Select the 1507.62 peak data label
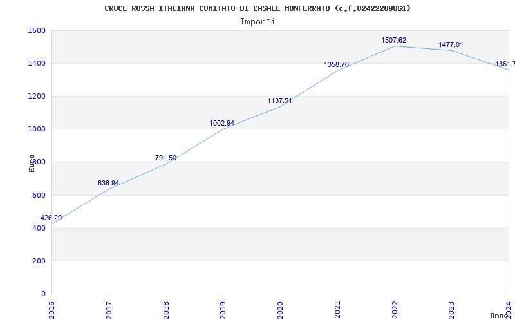Image resolution: width=515 pixels, height=322 pixels. point(394,40)
